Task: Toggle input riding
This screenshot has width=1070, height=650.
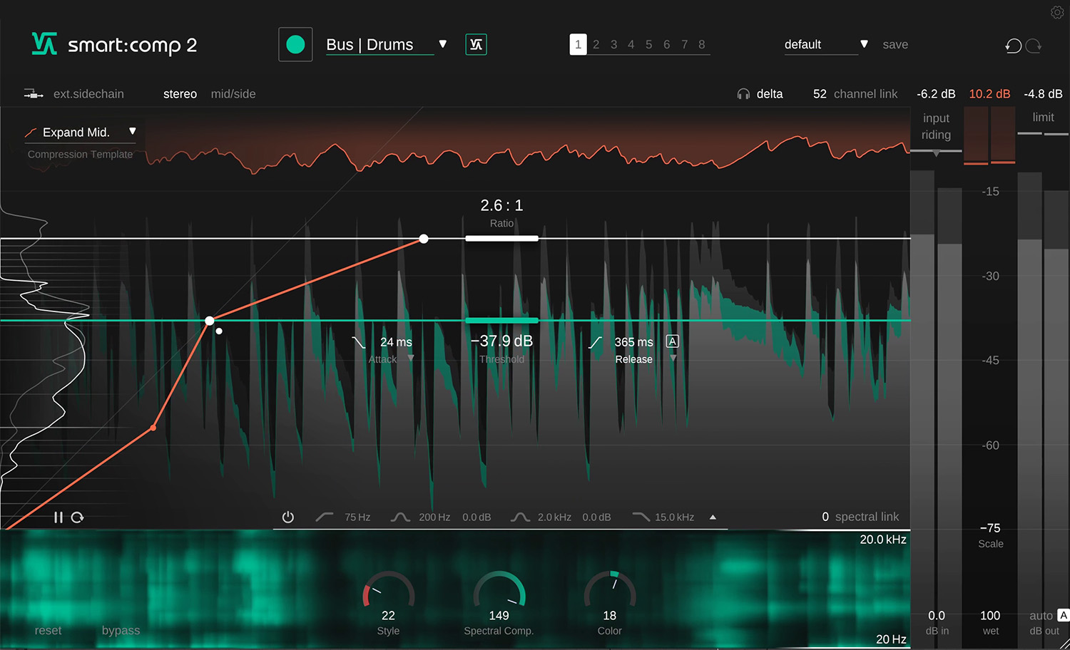Action: coord(936,126)
